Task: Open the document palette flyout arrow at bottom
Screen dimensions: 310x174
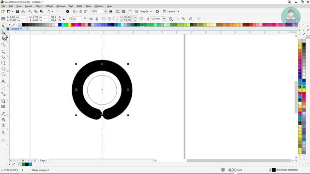Action: point(9,164)
